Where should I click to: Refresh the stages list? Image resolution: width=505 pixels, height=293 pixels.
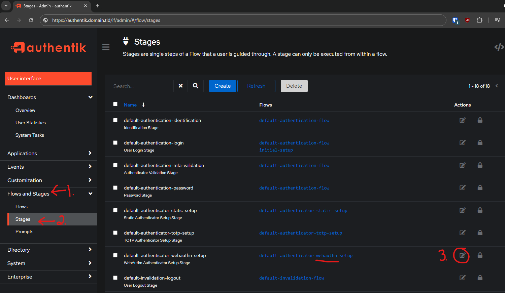pos(256,86)
